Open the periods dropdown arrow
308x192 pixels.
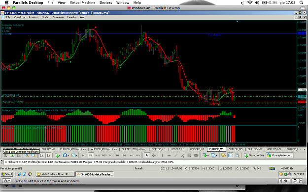68,155
